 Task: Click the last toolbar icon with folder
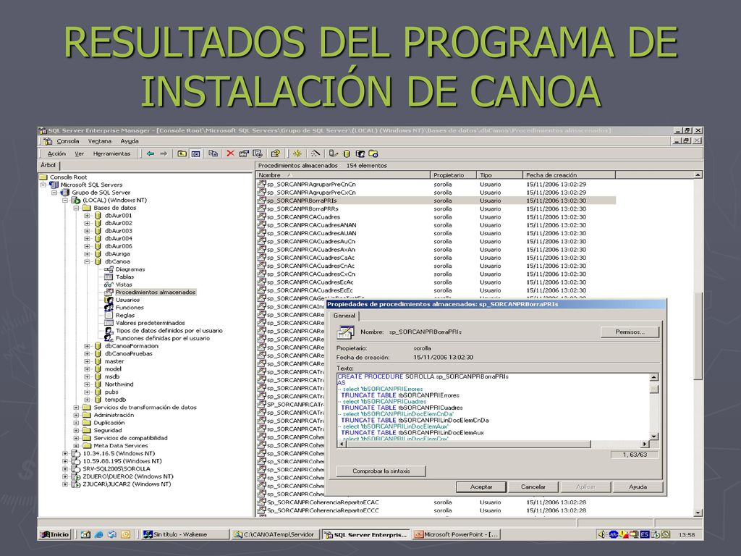tap(373, 153)
